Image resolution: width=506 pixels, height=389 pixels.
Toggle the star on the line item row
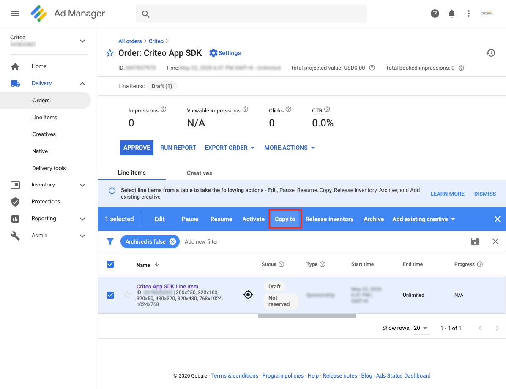click(127, 295)
